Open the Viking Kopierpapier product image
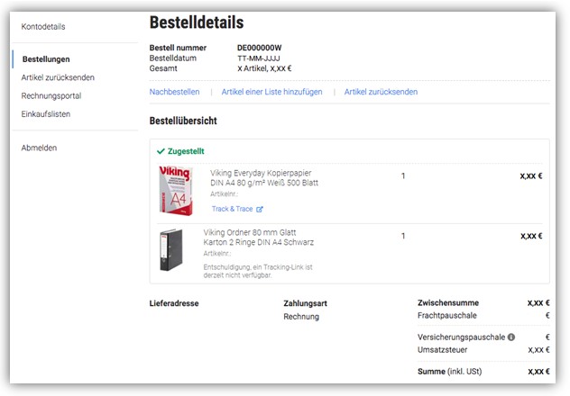Viewport: 570px width, 396px height. point(175,190)
